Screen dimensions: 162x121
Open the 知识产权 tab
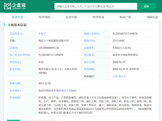coord(125,17)
